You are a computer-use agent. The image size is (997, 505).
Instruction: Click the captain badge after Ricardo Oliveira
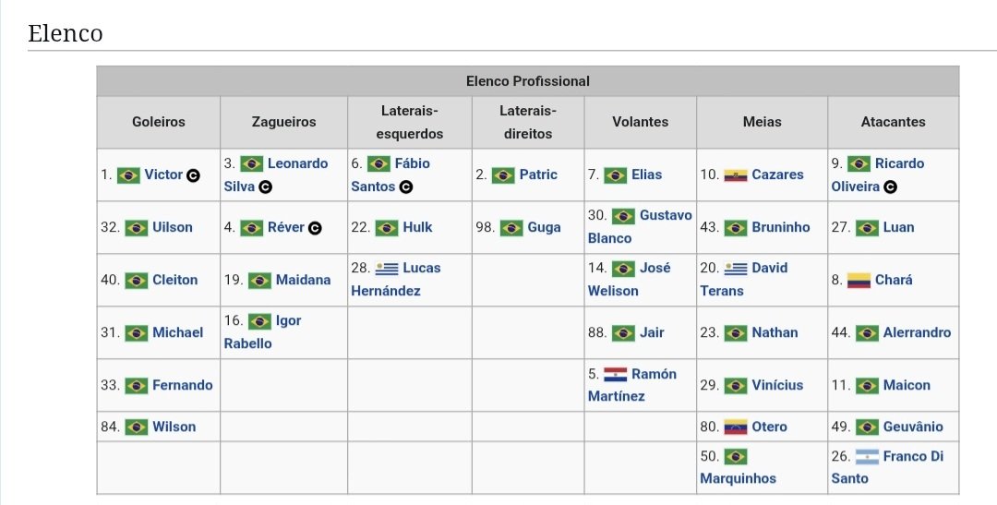click(891, 187)
